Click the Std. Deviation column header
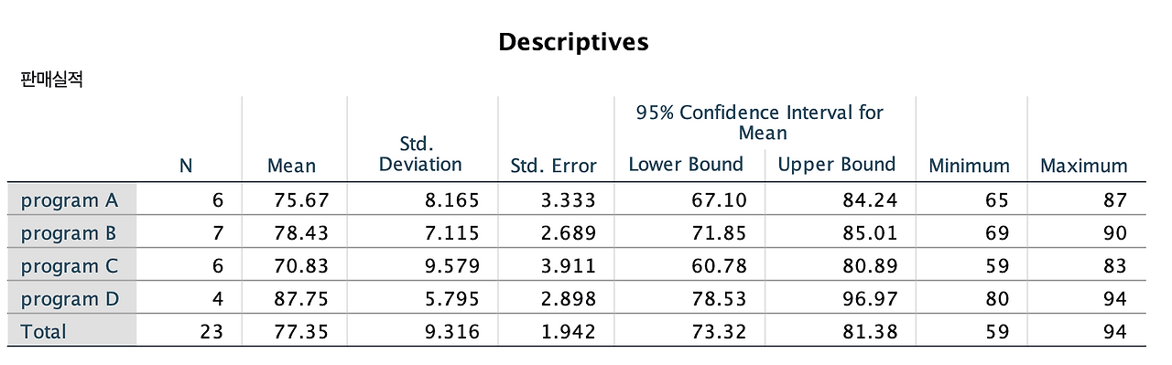Viewport: 1172px width, 365px height. pyautogui.click(x=420, y=155)
